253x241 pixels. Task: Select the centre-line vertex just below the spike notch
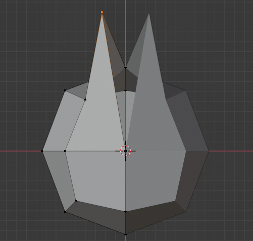pos(125,91)
